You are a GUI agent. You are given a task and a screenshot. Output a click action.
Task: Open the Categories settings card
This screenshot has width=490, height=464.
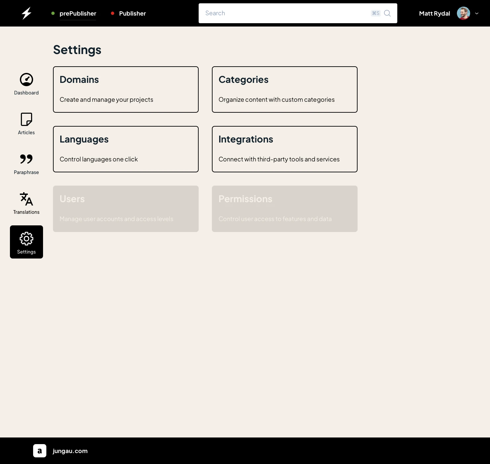coord(285,89)
